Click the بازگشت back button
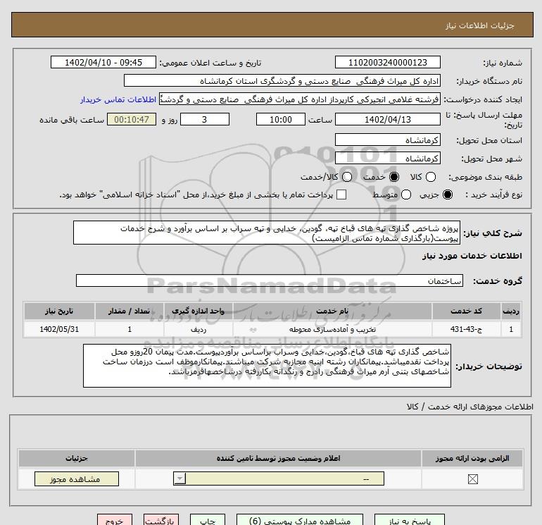Viewport: 542px width, 525px height. coord(161,521)
